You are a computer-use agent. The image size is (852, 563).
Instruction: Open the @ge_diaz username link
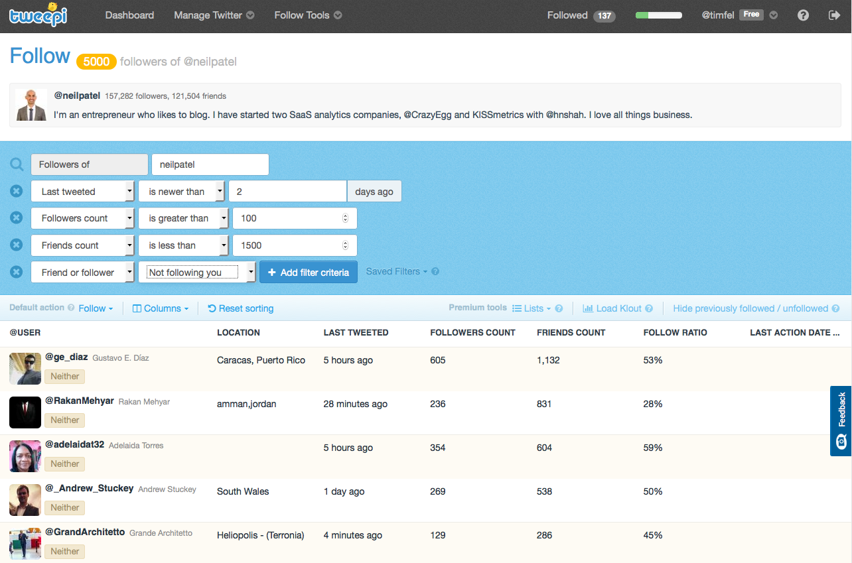pos(66,357)
